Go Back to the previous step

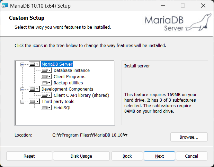point(127,156)
